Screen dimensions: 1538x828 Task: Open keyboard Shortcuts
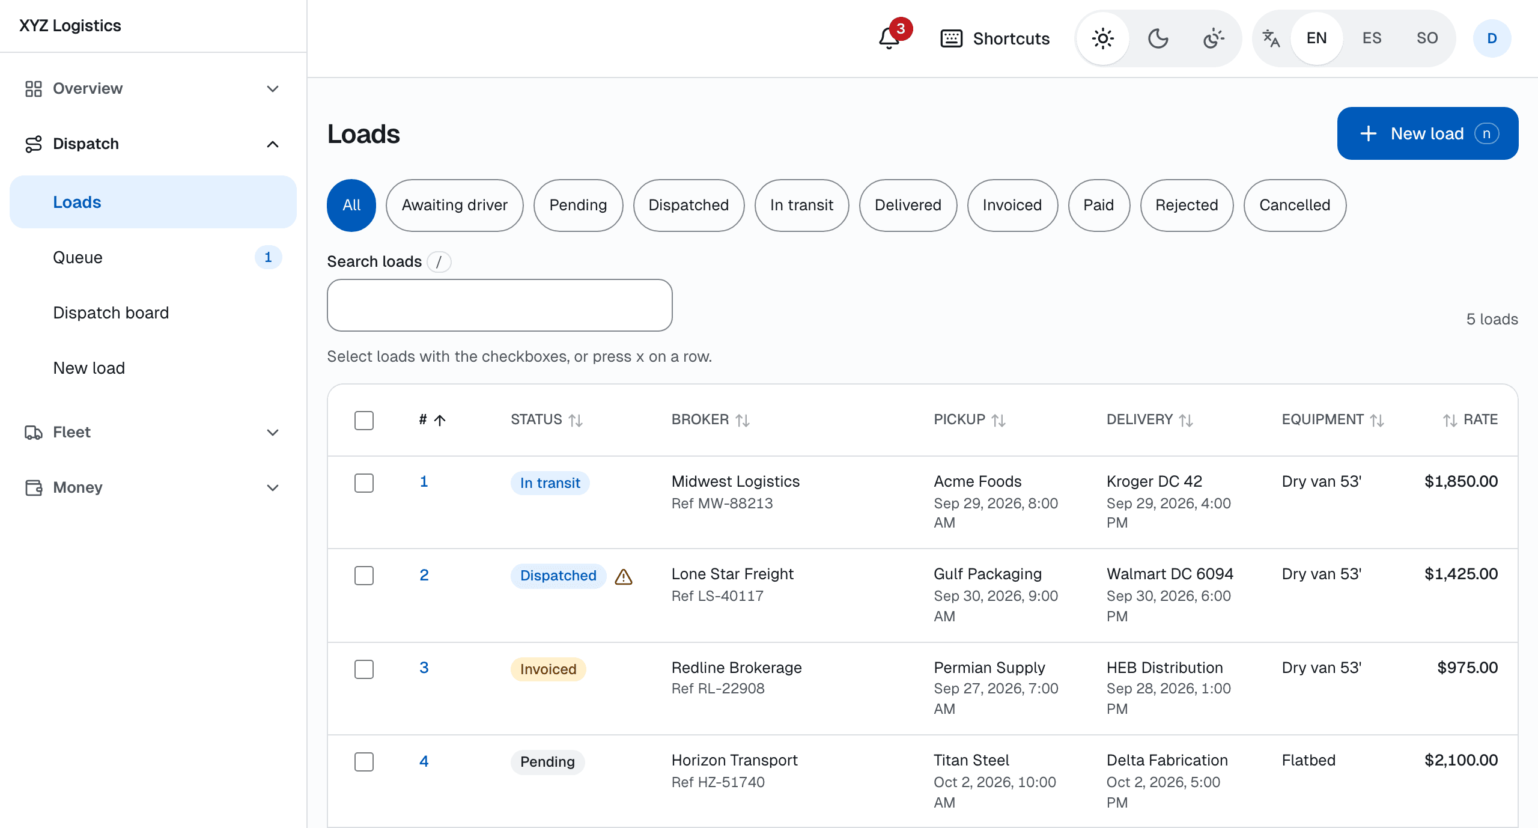pyautogui.click(x=995, y=38)
